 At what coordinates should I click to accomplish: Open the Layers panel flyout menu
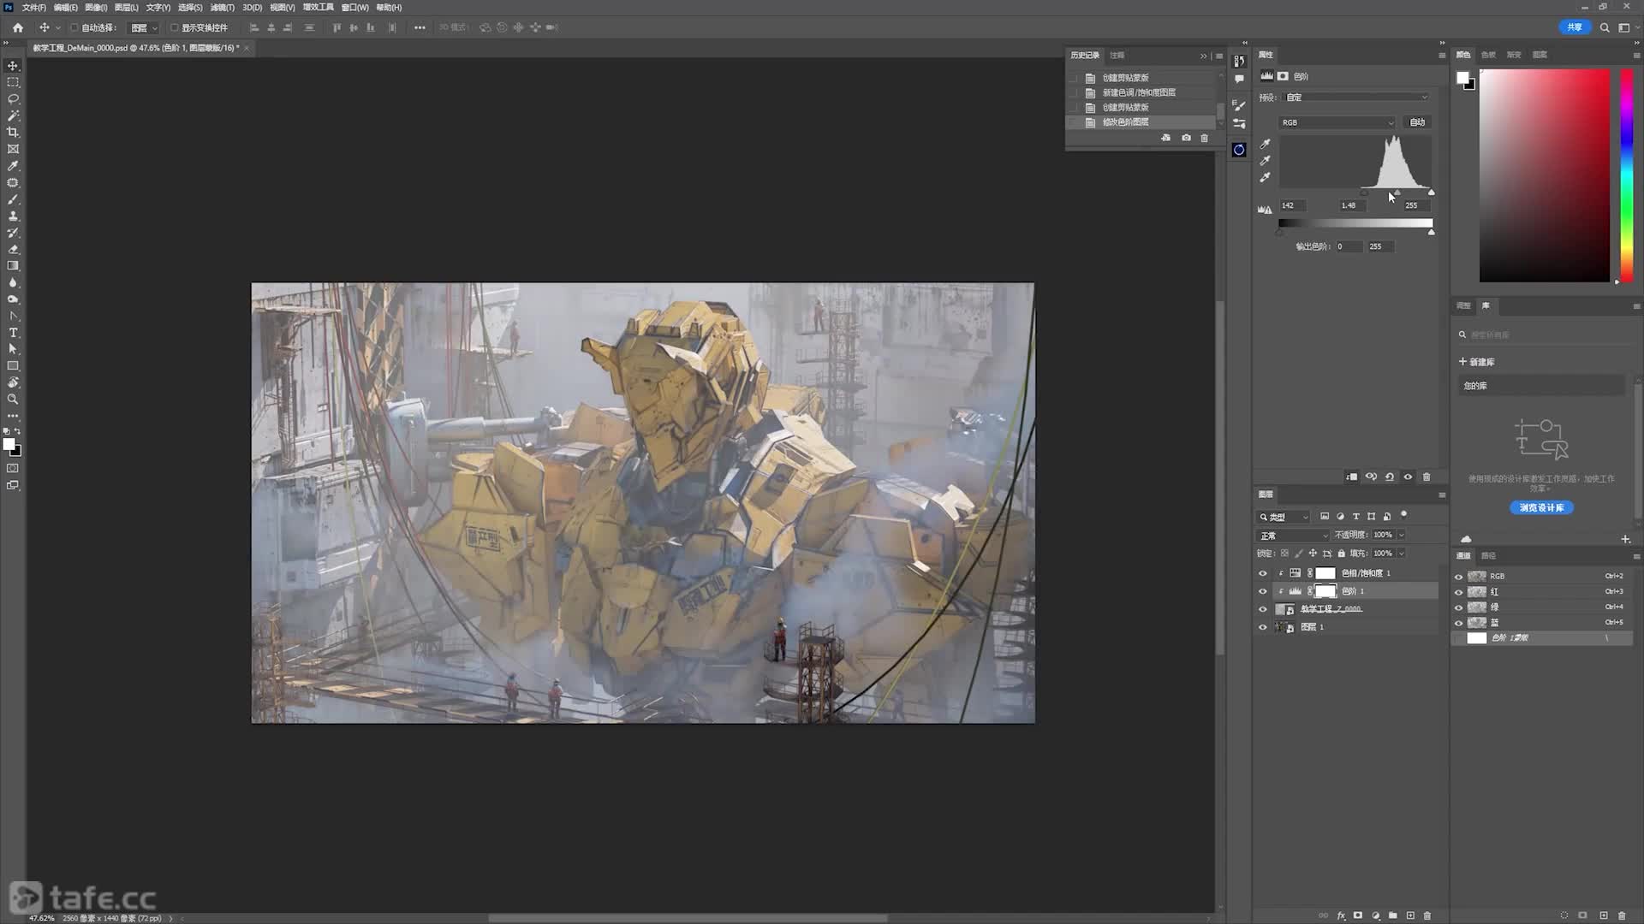1442,495
